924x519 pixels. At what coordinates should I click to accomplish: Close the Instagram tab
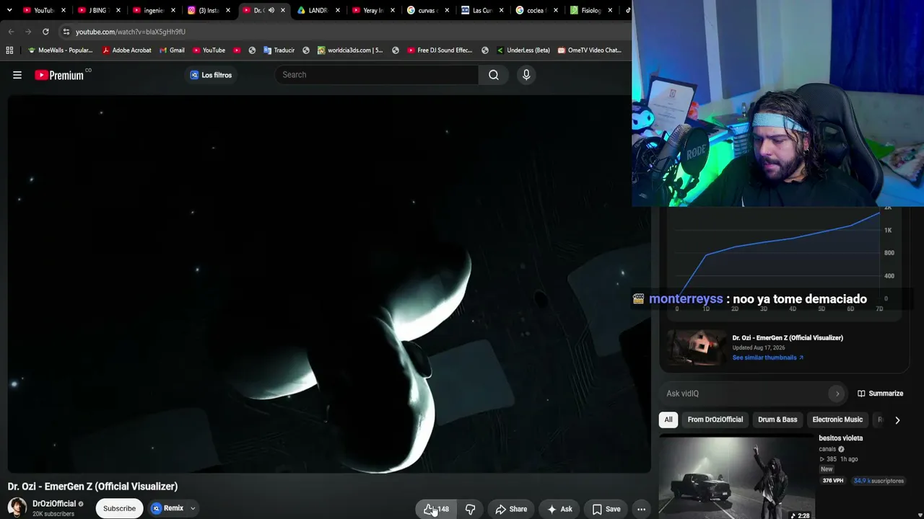click(228, 10)
